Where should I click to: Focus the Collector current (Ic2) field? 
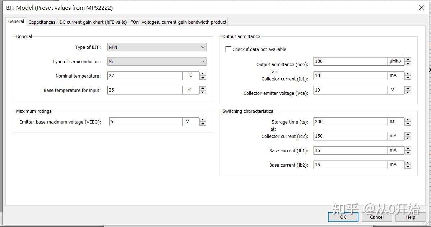(x=350, y=136)
